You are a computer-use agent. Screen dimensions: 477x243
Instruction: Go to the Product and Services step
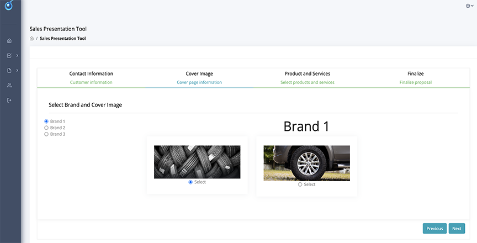coord(308,78)
